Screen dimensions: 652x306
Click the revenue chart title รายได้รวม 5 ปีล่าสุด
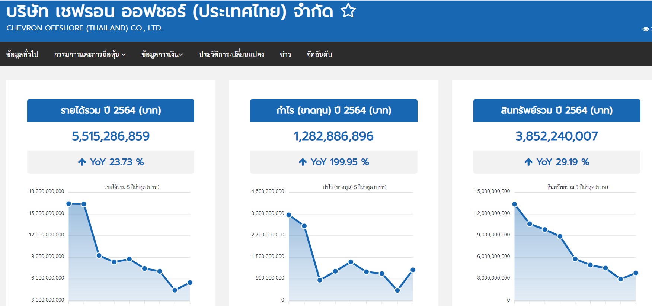(x=132, y=187)
